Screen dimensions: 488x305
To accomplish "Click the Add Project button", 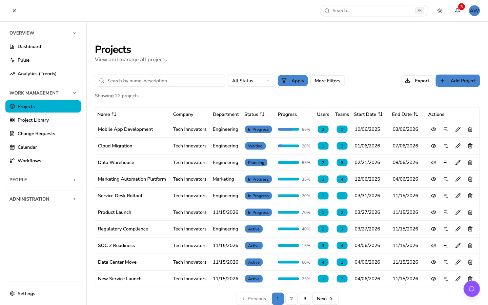I will pyautogui.click(x=457, y=81).
